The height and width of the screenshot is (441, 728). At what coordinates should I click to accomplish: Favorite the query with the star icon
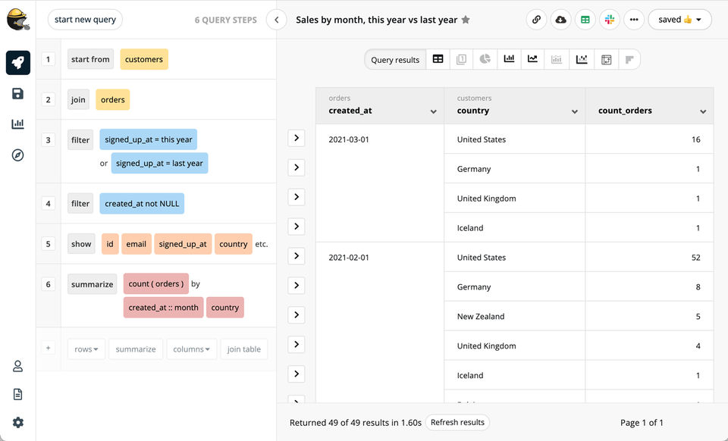466,20
